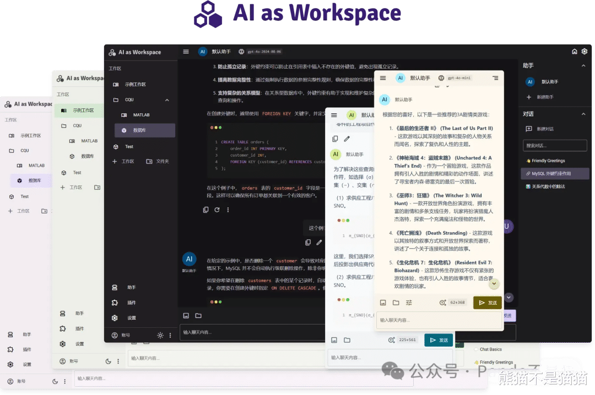Edit user message pencil in dark window
Viewport: 595px width, 395px height.
click(319, 243)
